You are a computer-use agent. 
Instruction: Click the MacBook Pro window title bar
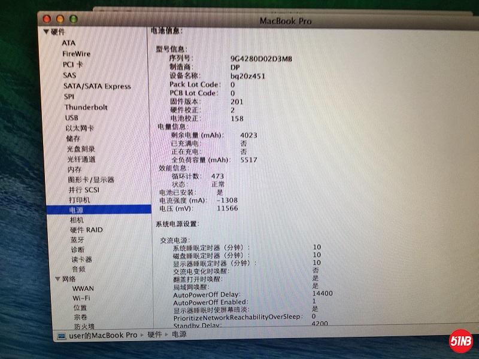[285, 21]
